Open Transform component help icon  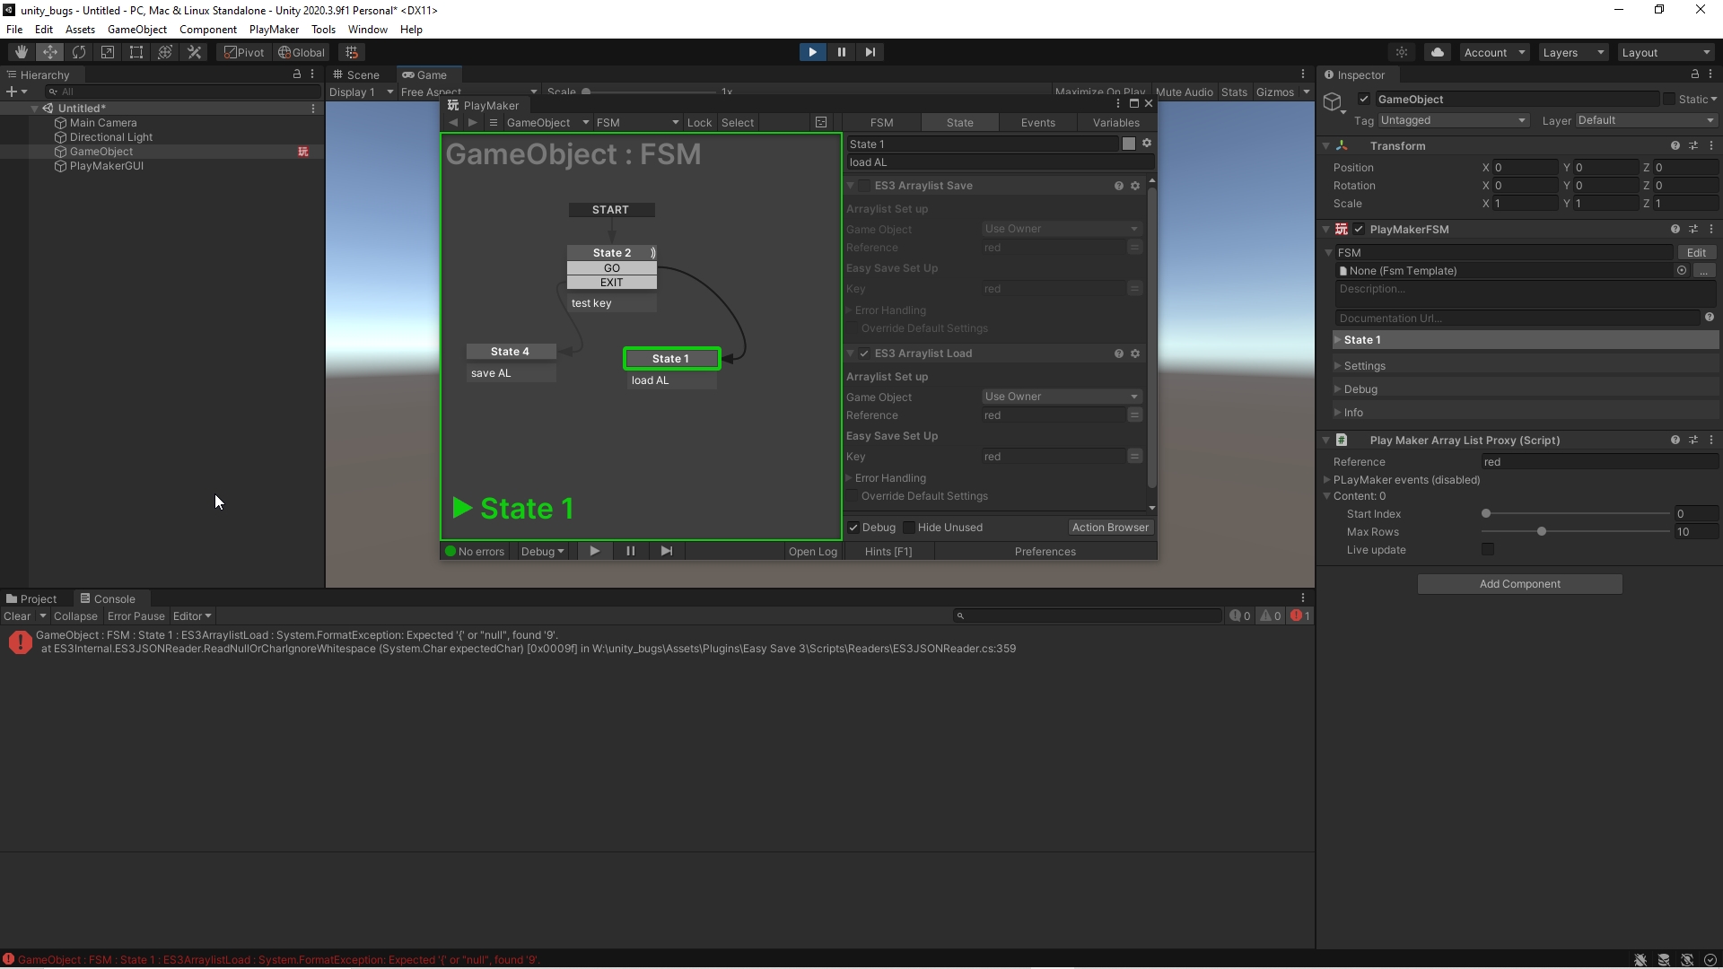[x=1675, y=145]
